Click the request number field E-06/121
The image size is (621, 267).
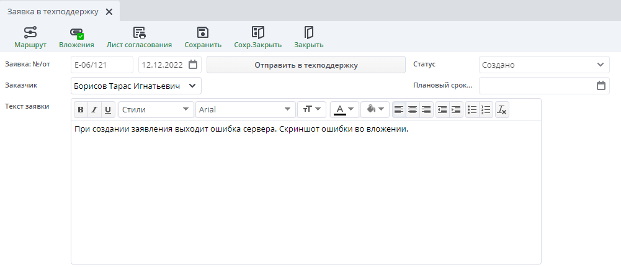102,65
